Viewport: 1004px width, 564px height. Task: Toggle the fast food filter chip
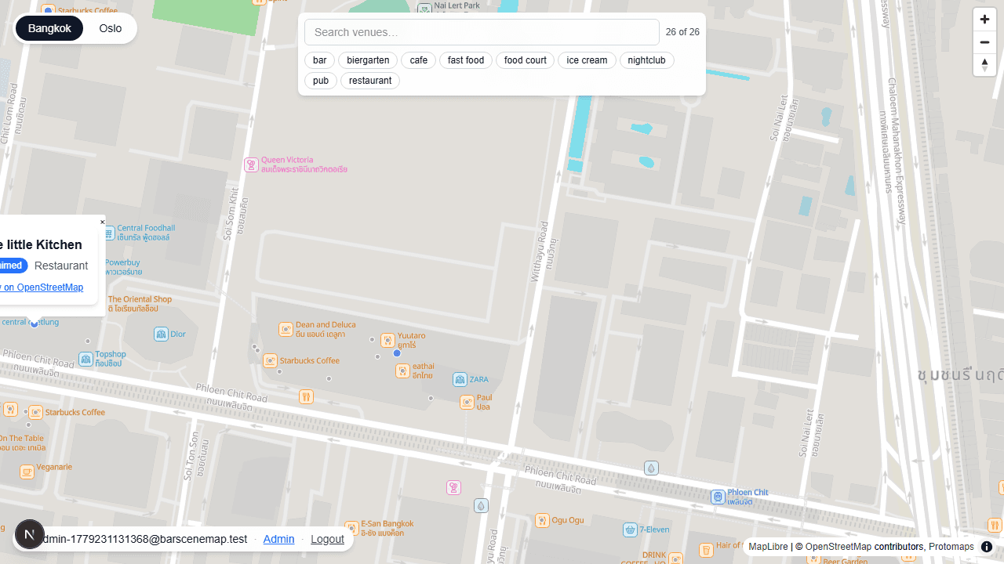click(x=466, y=60)
